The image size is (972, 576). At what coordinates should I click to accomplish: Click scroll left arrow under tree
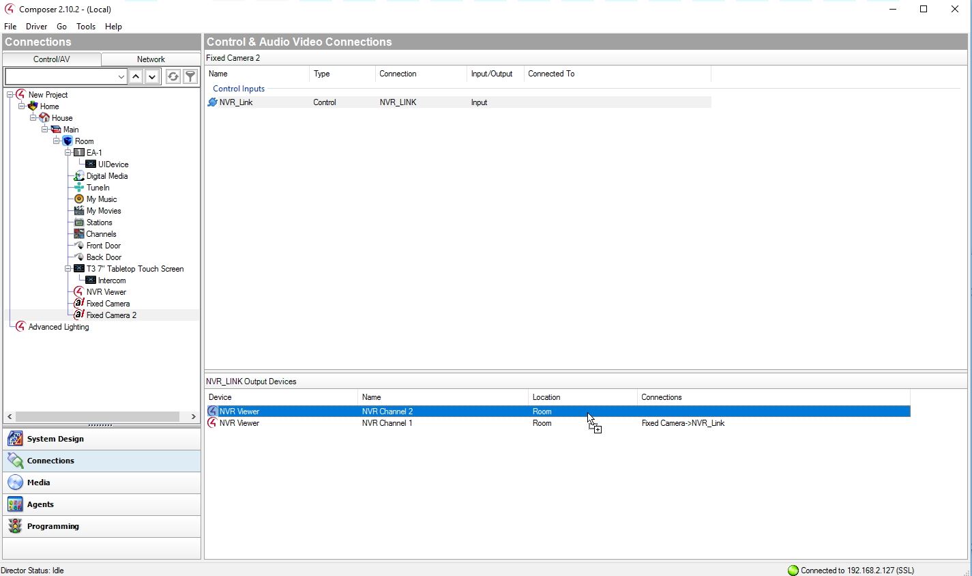pyautogui.click(x=10, y=416)
